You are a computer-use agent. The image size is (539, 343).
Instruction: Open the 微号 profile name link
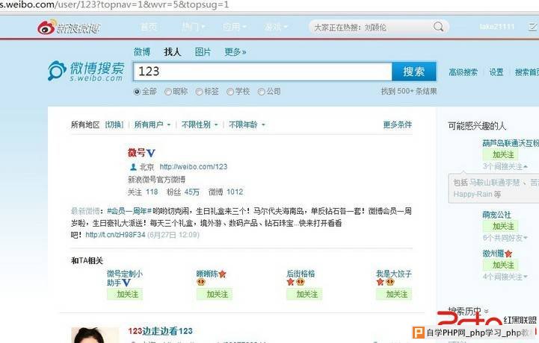137,153
